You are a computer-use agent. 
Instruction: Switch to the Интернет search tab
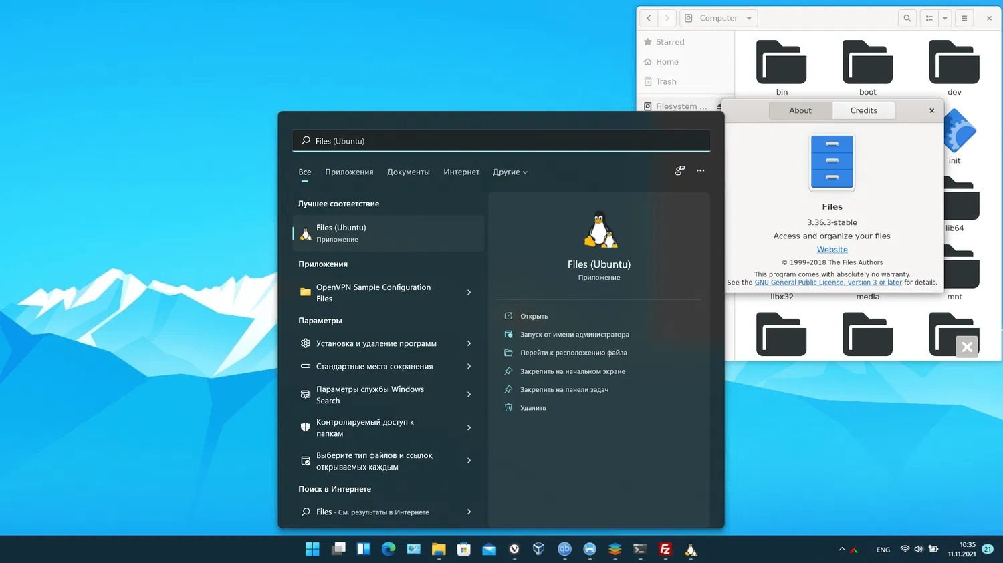click(x=461, y=172)
